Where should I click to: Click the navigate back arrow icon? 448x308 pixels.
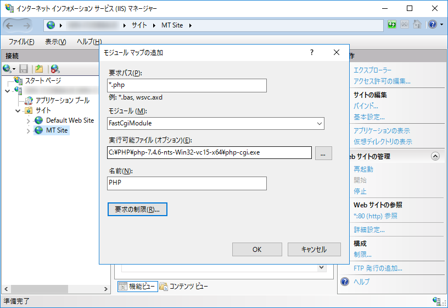[x=10, y=25]
